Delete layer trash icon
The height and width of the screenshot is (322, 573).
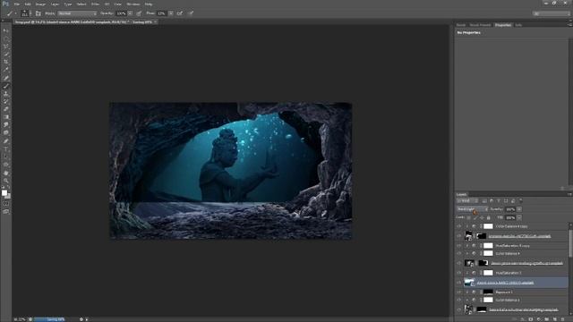tap(563, 319)
